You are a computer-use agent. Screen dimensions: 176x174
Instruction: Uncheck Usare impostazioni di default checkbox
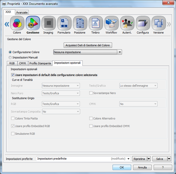13,75
